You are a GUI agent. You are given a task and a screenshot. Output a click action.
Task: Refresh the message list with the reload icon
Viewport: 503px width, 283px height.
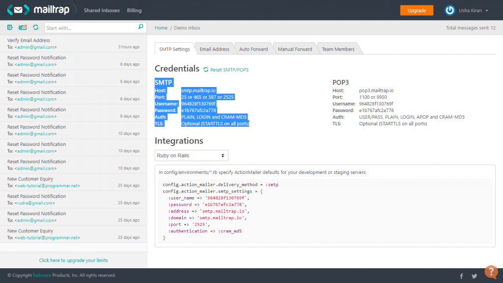click(x=36, y=28)
